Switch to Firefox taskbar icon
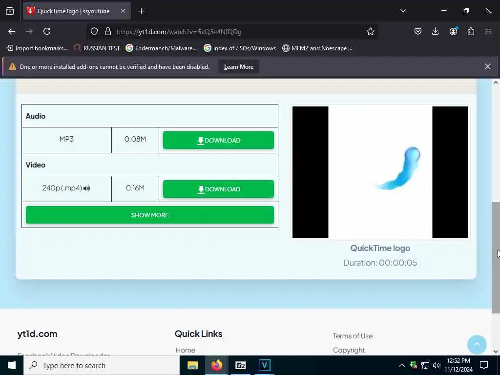This screenshot has width=500, height=375. [216, 365]
